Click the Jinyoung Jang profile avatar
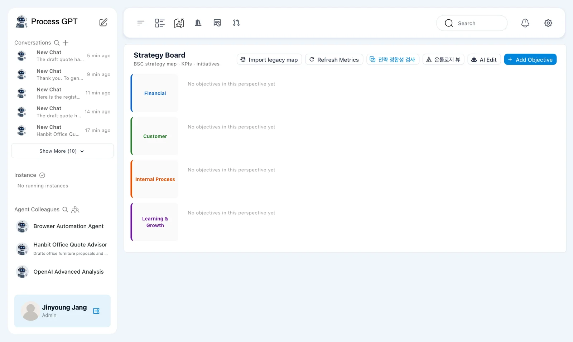Screen dimensions: 573x342 tap(30, 311)
